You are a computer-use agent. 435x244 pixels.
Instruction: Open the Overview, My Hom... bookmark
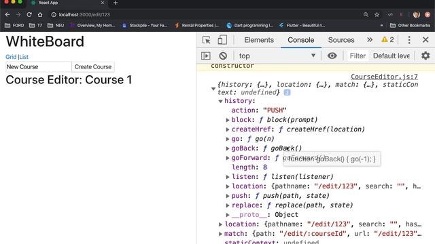[x=92, y=26]
